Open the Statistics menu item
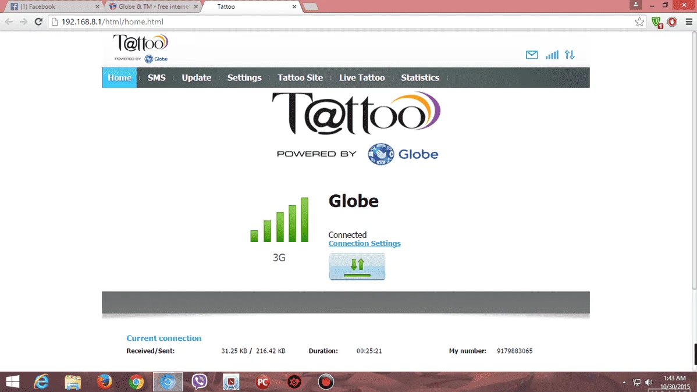 pos(420,78)
